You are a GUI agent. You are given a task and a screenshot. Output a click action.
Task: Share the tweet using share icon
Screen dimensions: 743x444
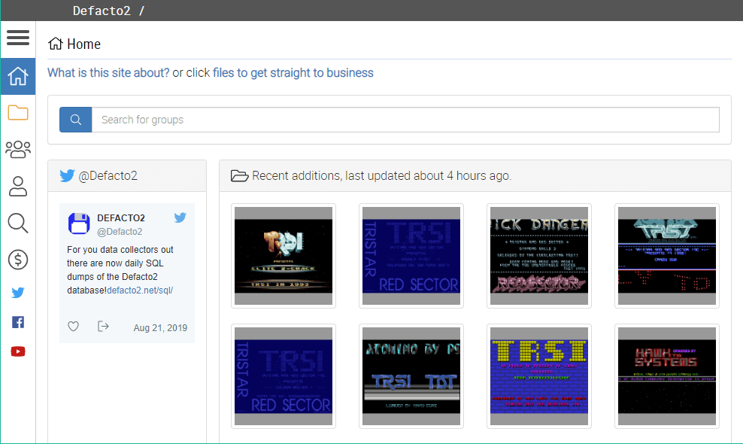[103, 327]
